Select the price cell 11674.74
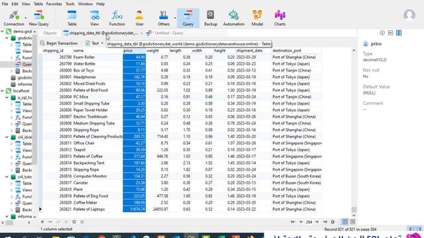The height and width of the screenshot is (238, 424). tap(134, 209)
